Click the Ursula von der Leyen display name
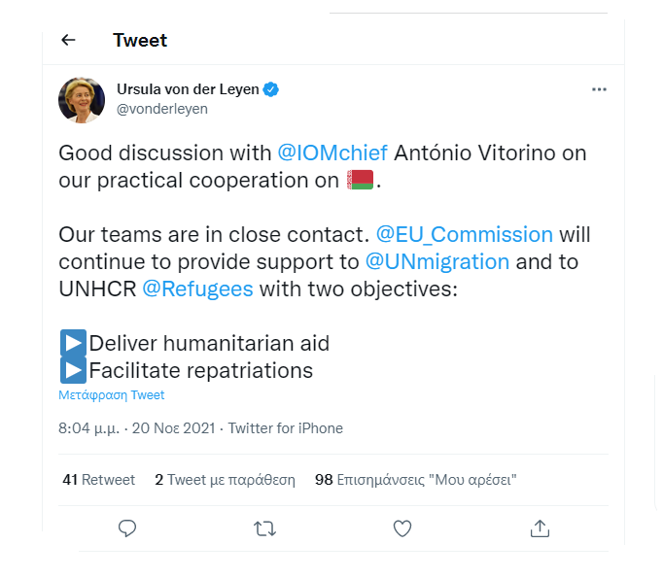The width and height of the screenshot is (663, 578). [188, 89]
